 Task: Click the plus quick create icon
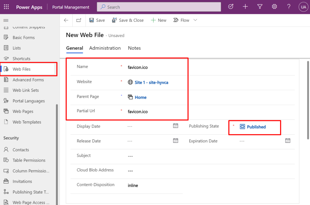[x=245, y=7]
